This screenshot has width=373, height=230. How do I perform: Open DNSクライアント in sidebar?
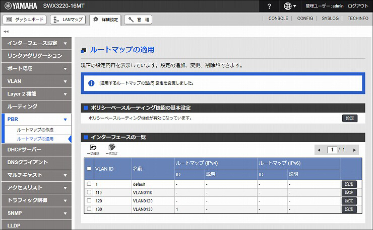(36, 162)
